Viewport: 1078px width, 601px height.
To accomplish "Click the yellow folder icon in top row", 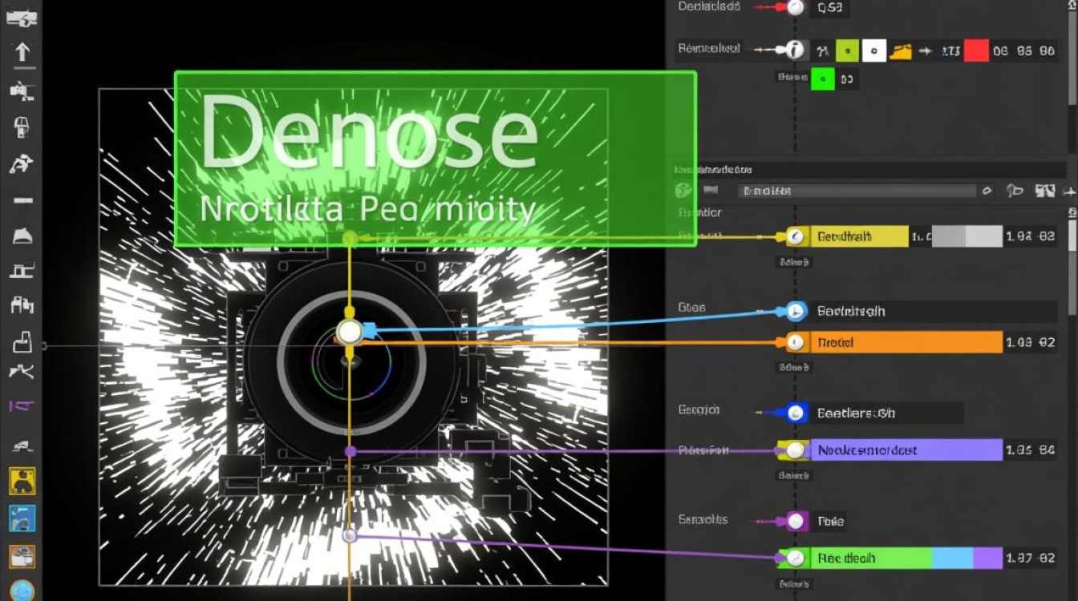I will point(902,51).
